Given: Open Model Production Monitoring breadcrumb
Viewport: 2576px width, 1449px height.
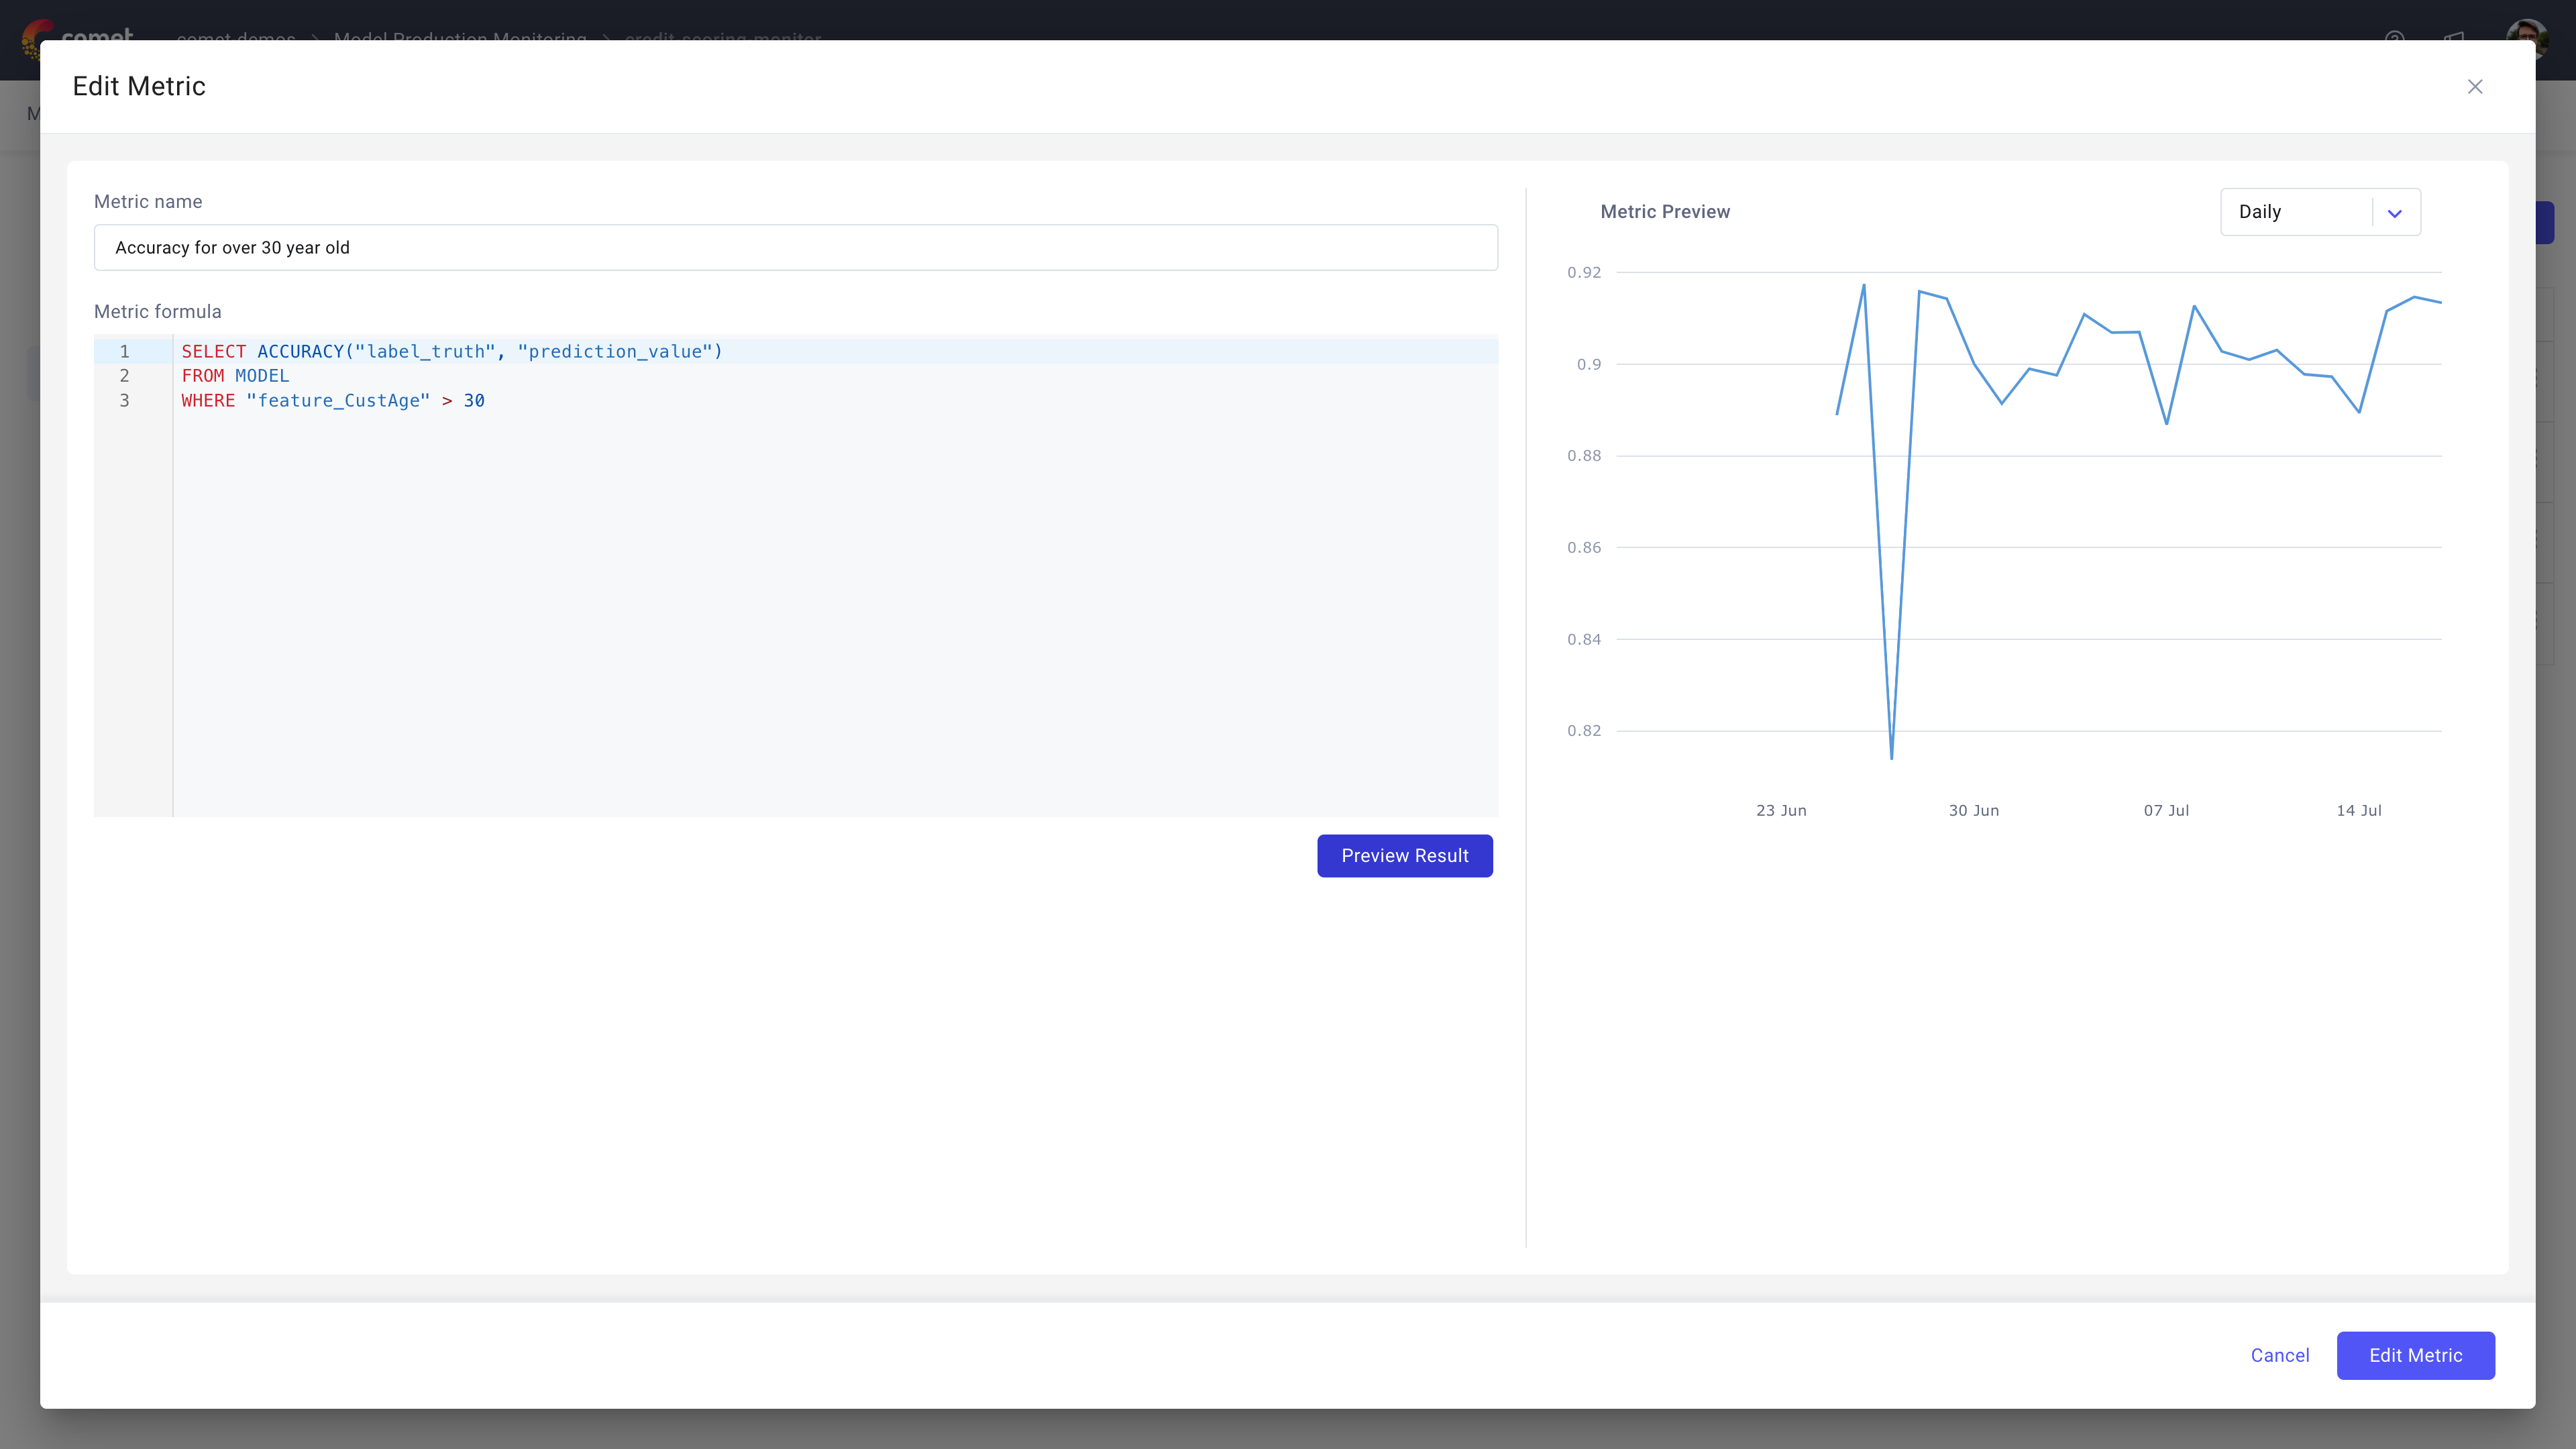Looking at the screenshot, I should click(459, 40).
